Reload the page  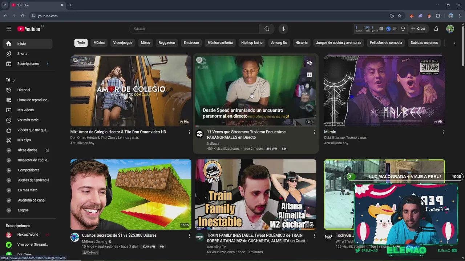[23, 16]
